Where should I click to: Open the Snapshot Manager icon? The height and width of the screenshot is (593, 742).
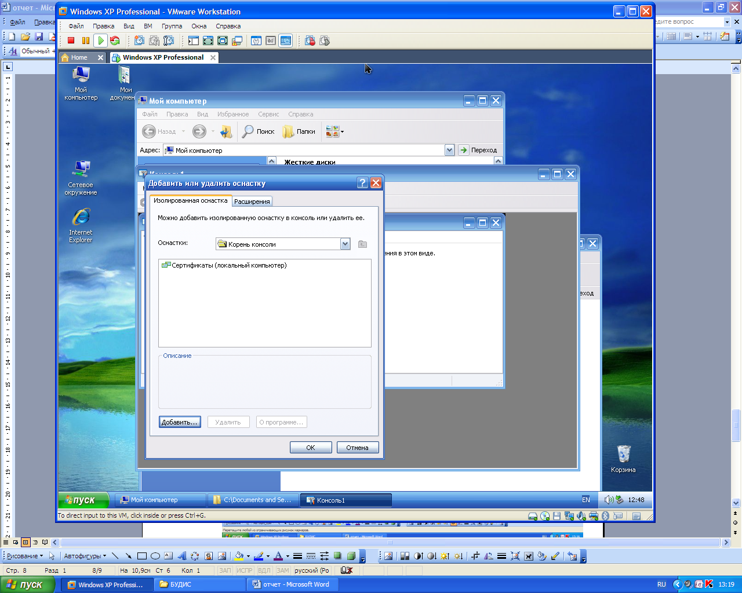(x=169, y=41)
